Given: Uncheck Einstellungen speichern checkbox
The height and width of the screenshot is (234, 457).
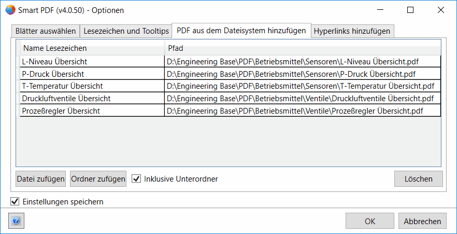Looking at the screenshot, I should (15, 201).
